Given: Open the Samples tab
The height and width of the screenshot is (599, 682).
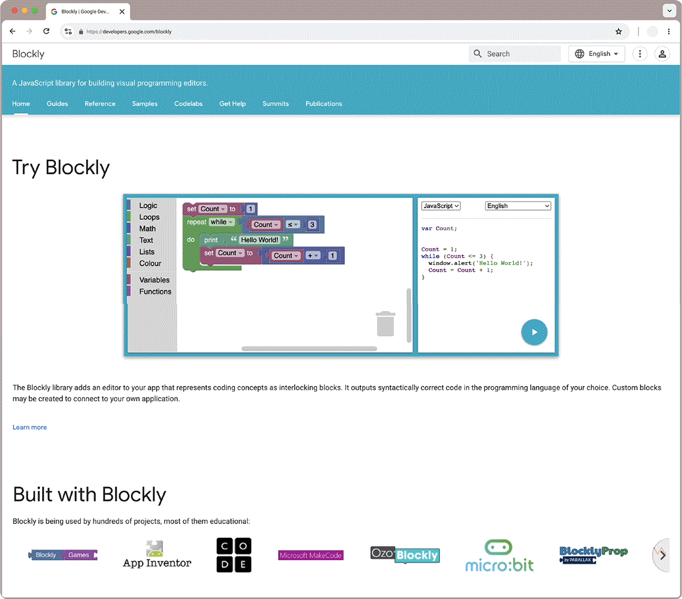Looking at the screenshot, I should (145, 103).
